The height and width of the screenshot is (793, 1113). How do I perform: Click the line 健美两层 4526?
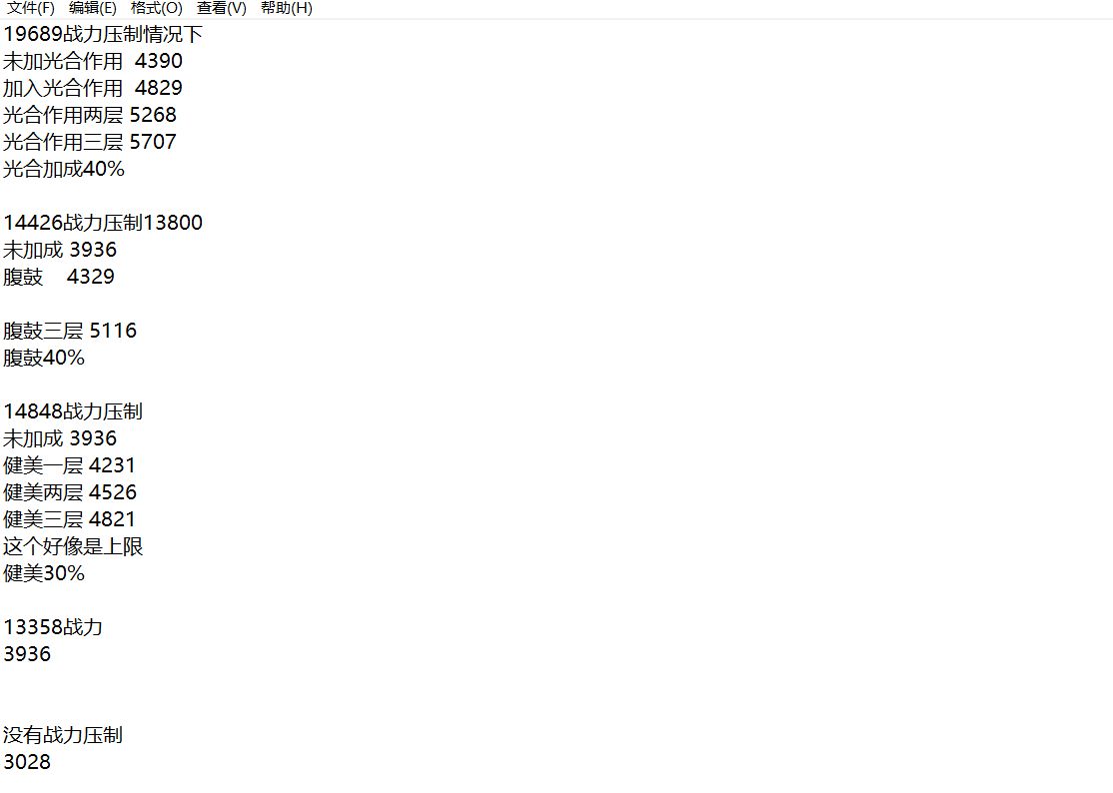[x=70, y=492]
